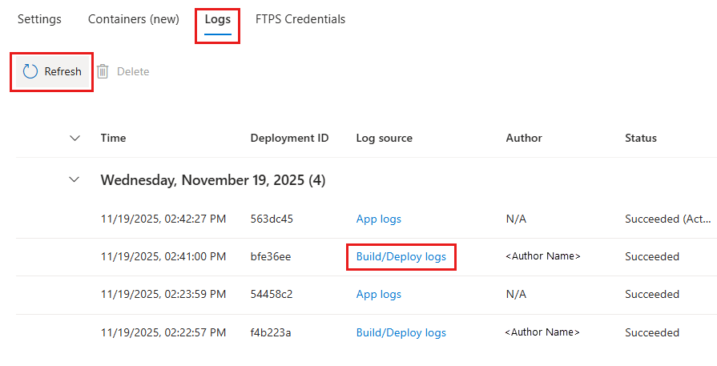Open the Containers (new) tab
Image resolution: width=717 pixels, height=366 pixels.
click(134, 19)
